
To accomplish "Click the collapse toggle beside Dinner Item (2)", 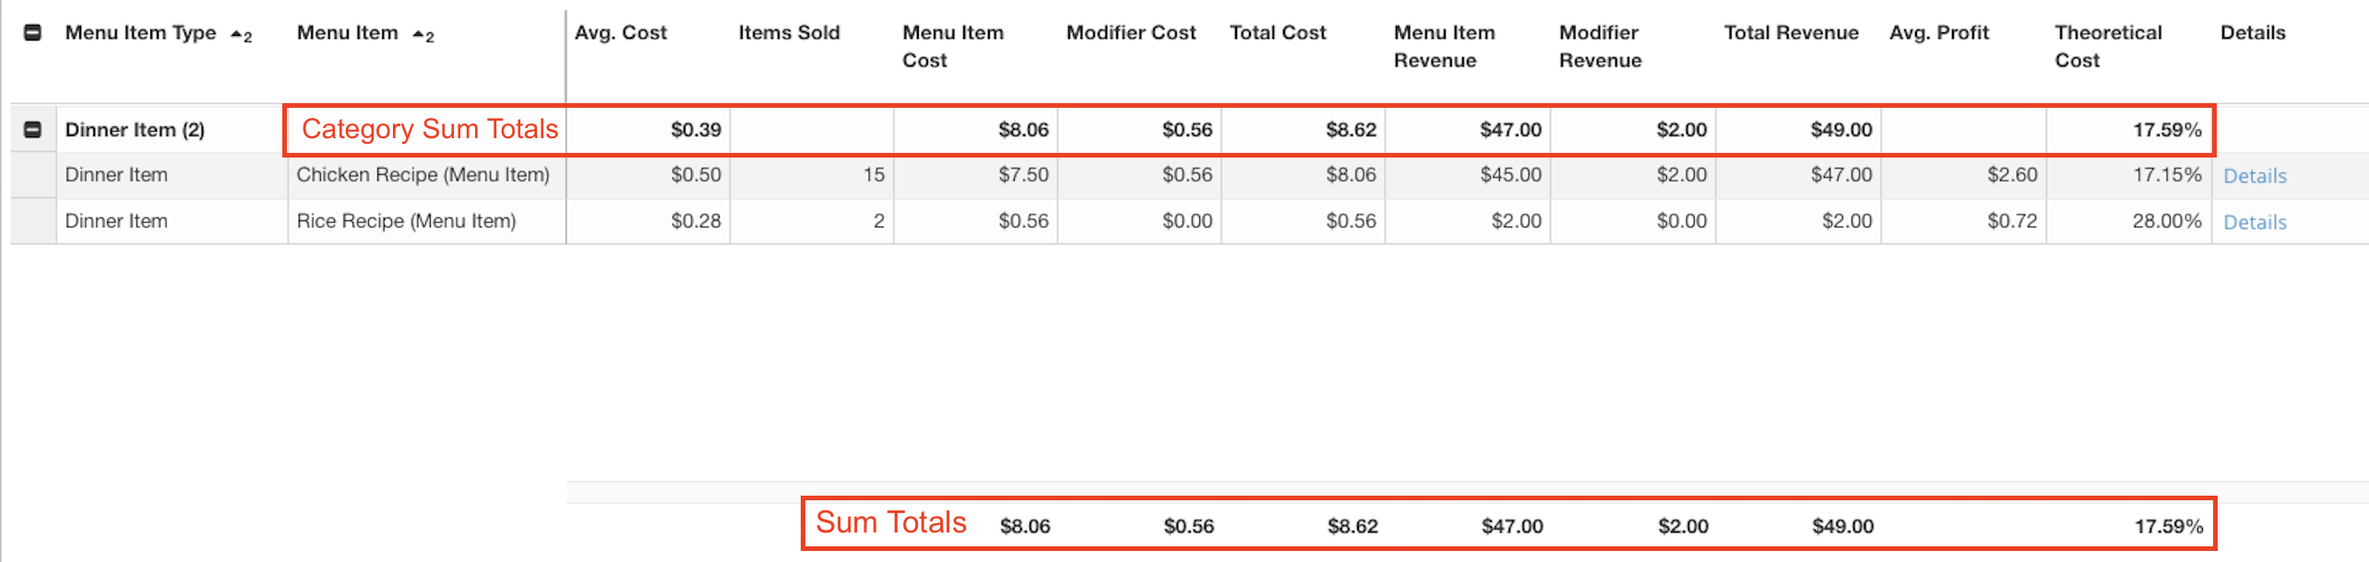I will click(33, 129).
